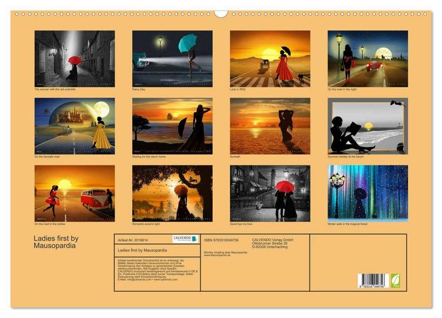Select caption 'Summer holiday at the beach'
Screen dimensions: 442x318
coord(345,157)
